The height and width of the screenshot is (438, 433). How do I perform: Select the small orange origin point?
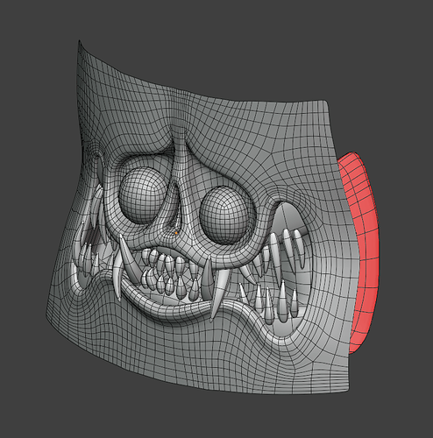tap(176, 233)
